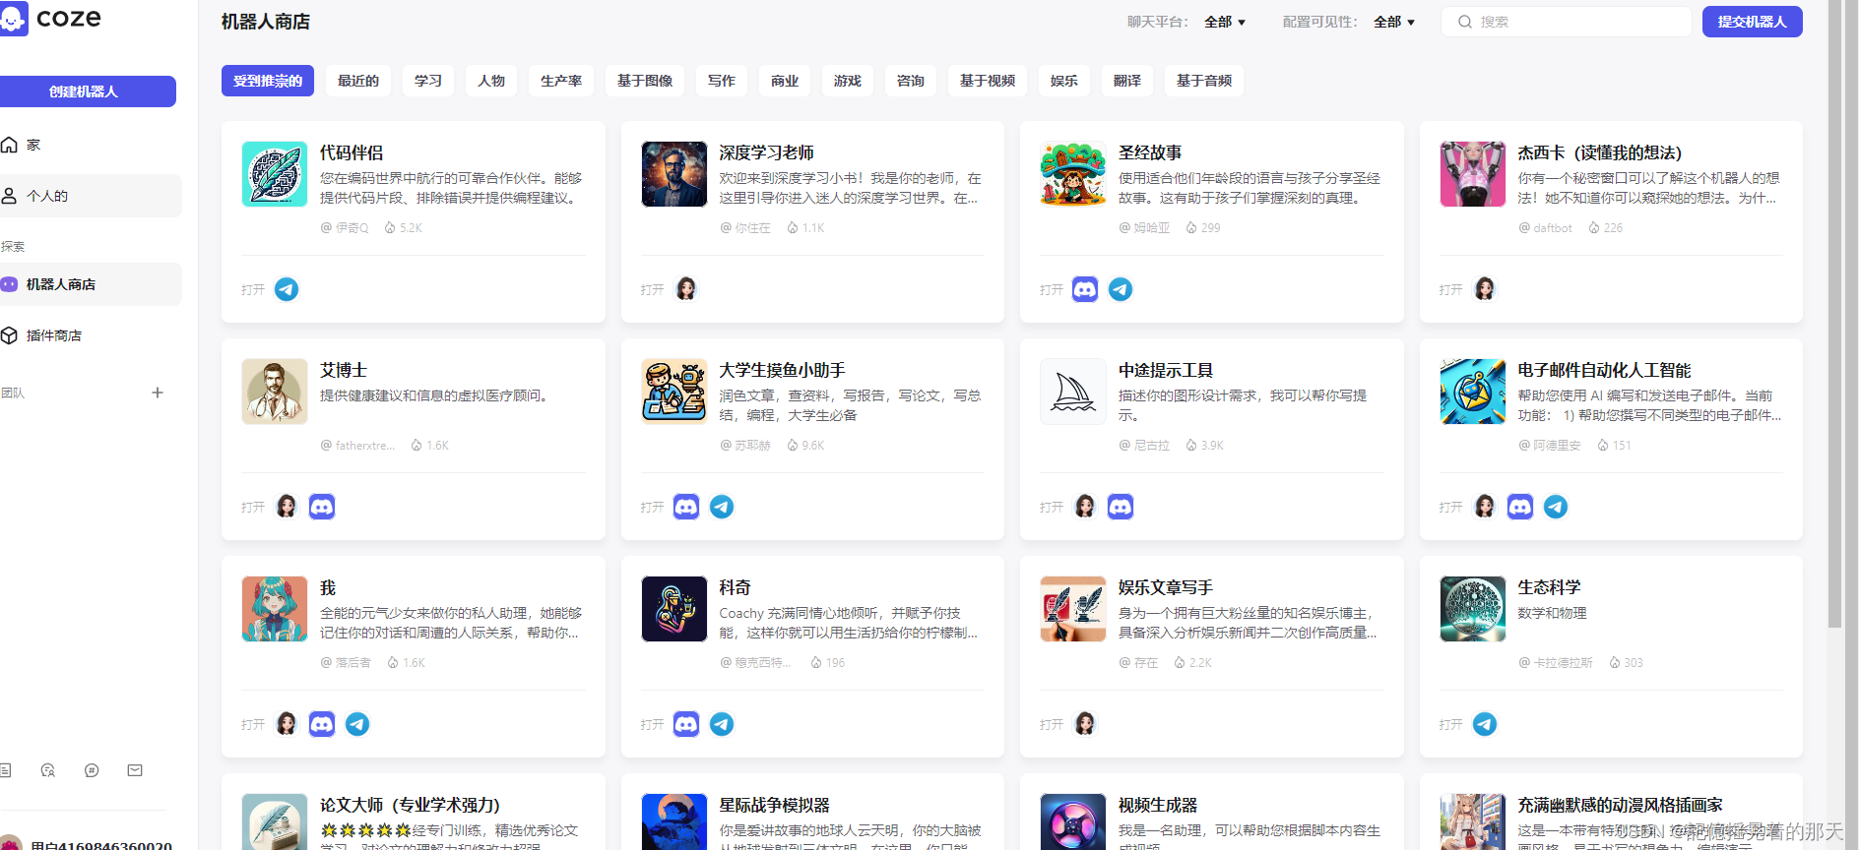Open the 配置可见性 全部 dropdown
The height and width of the screenshot is (850, 1859).
(1394, 22)
